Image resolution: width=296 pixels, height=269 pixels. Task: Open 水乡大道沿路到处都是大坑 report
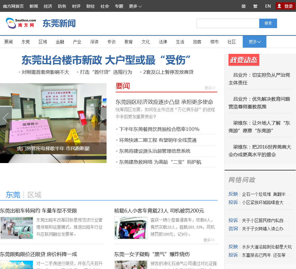(267, 247)
